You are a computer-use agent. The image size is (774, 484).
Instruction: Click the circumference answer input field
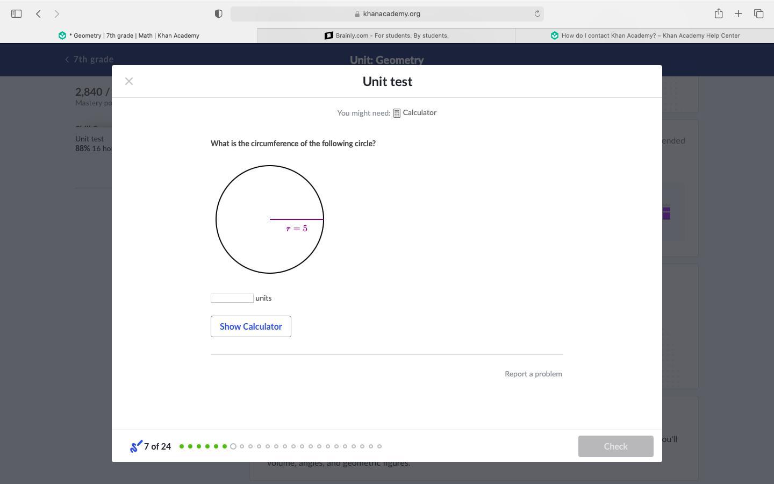[232, 298]
